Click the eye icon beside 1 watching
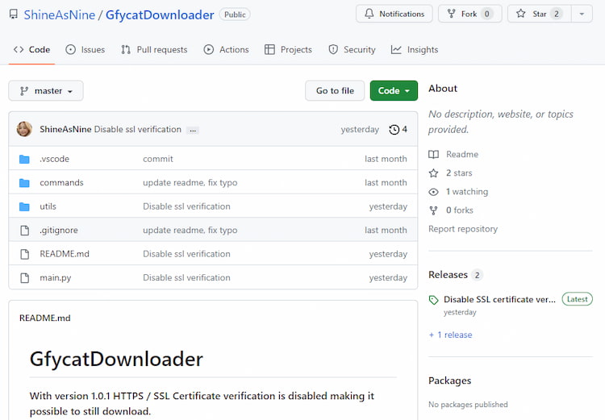The image size is (605, 420). pyautogui.click(x=433, y=192)
